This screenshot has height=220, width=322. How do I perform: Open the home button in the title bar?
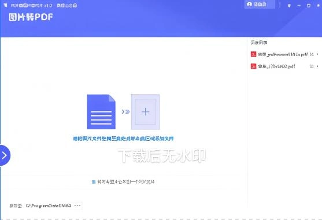tap(260, 4)
